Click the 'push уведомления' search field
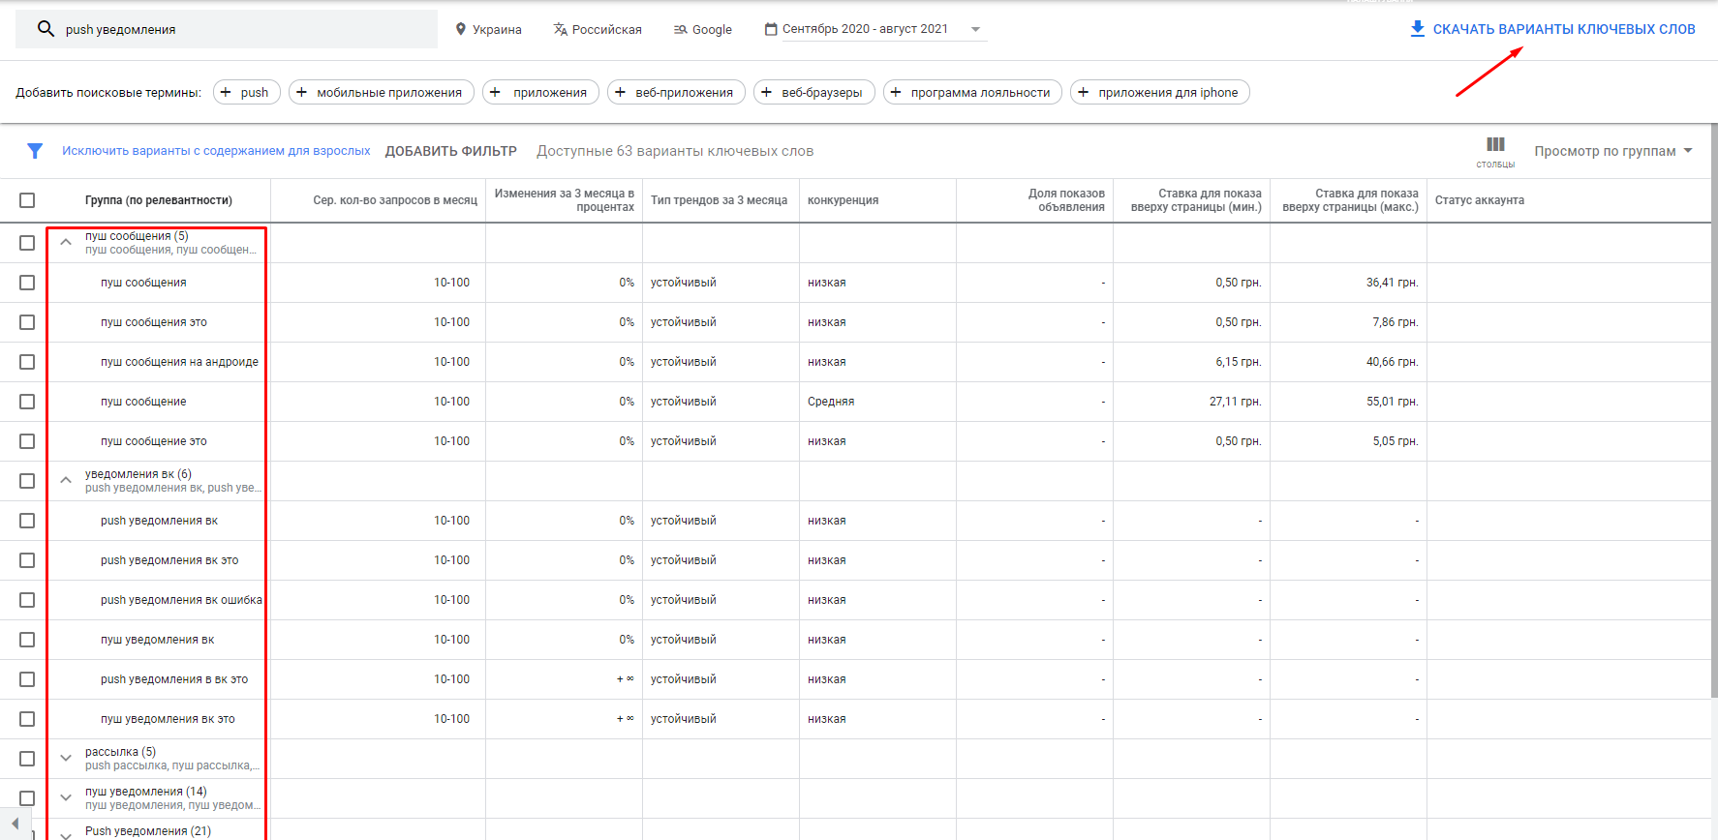The image size is (1718, 840). (x=242, y=29)
